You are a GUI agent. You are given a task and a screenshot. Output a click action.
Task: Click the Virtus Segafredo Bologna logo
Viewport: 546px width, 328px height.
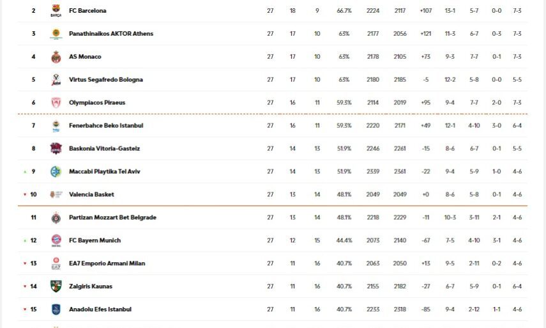(56, 80)
